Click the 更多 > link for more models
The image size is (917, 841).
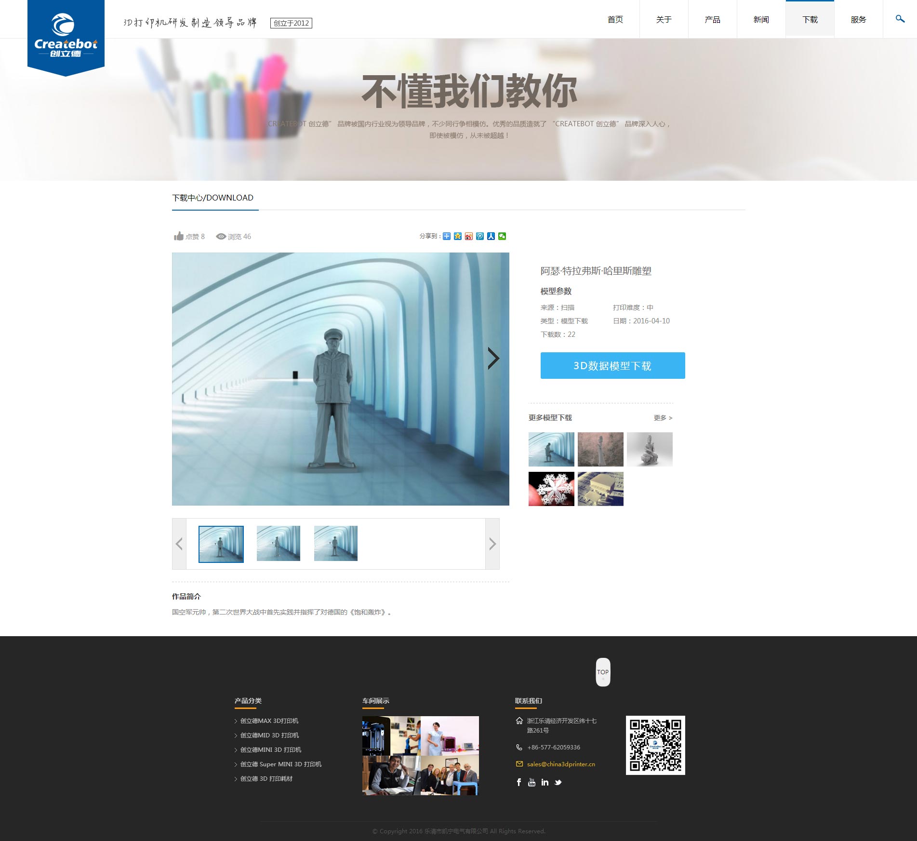point(663,418)
